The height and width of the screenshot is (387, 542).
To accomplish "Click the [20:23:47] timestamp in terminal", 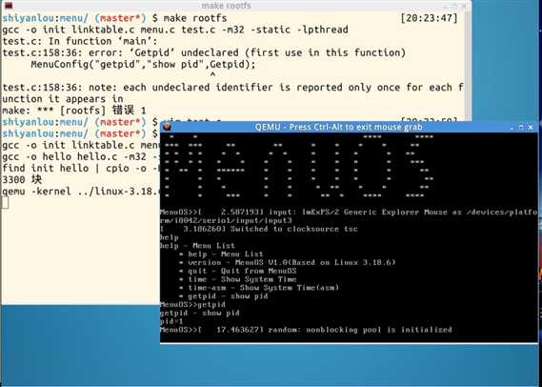I will point(429,18).
